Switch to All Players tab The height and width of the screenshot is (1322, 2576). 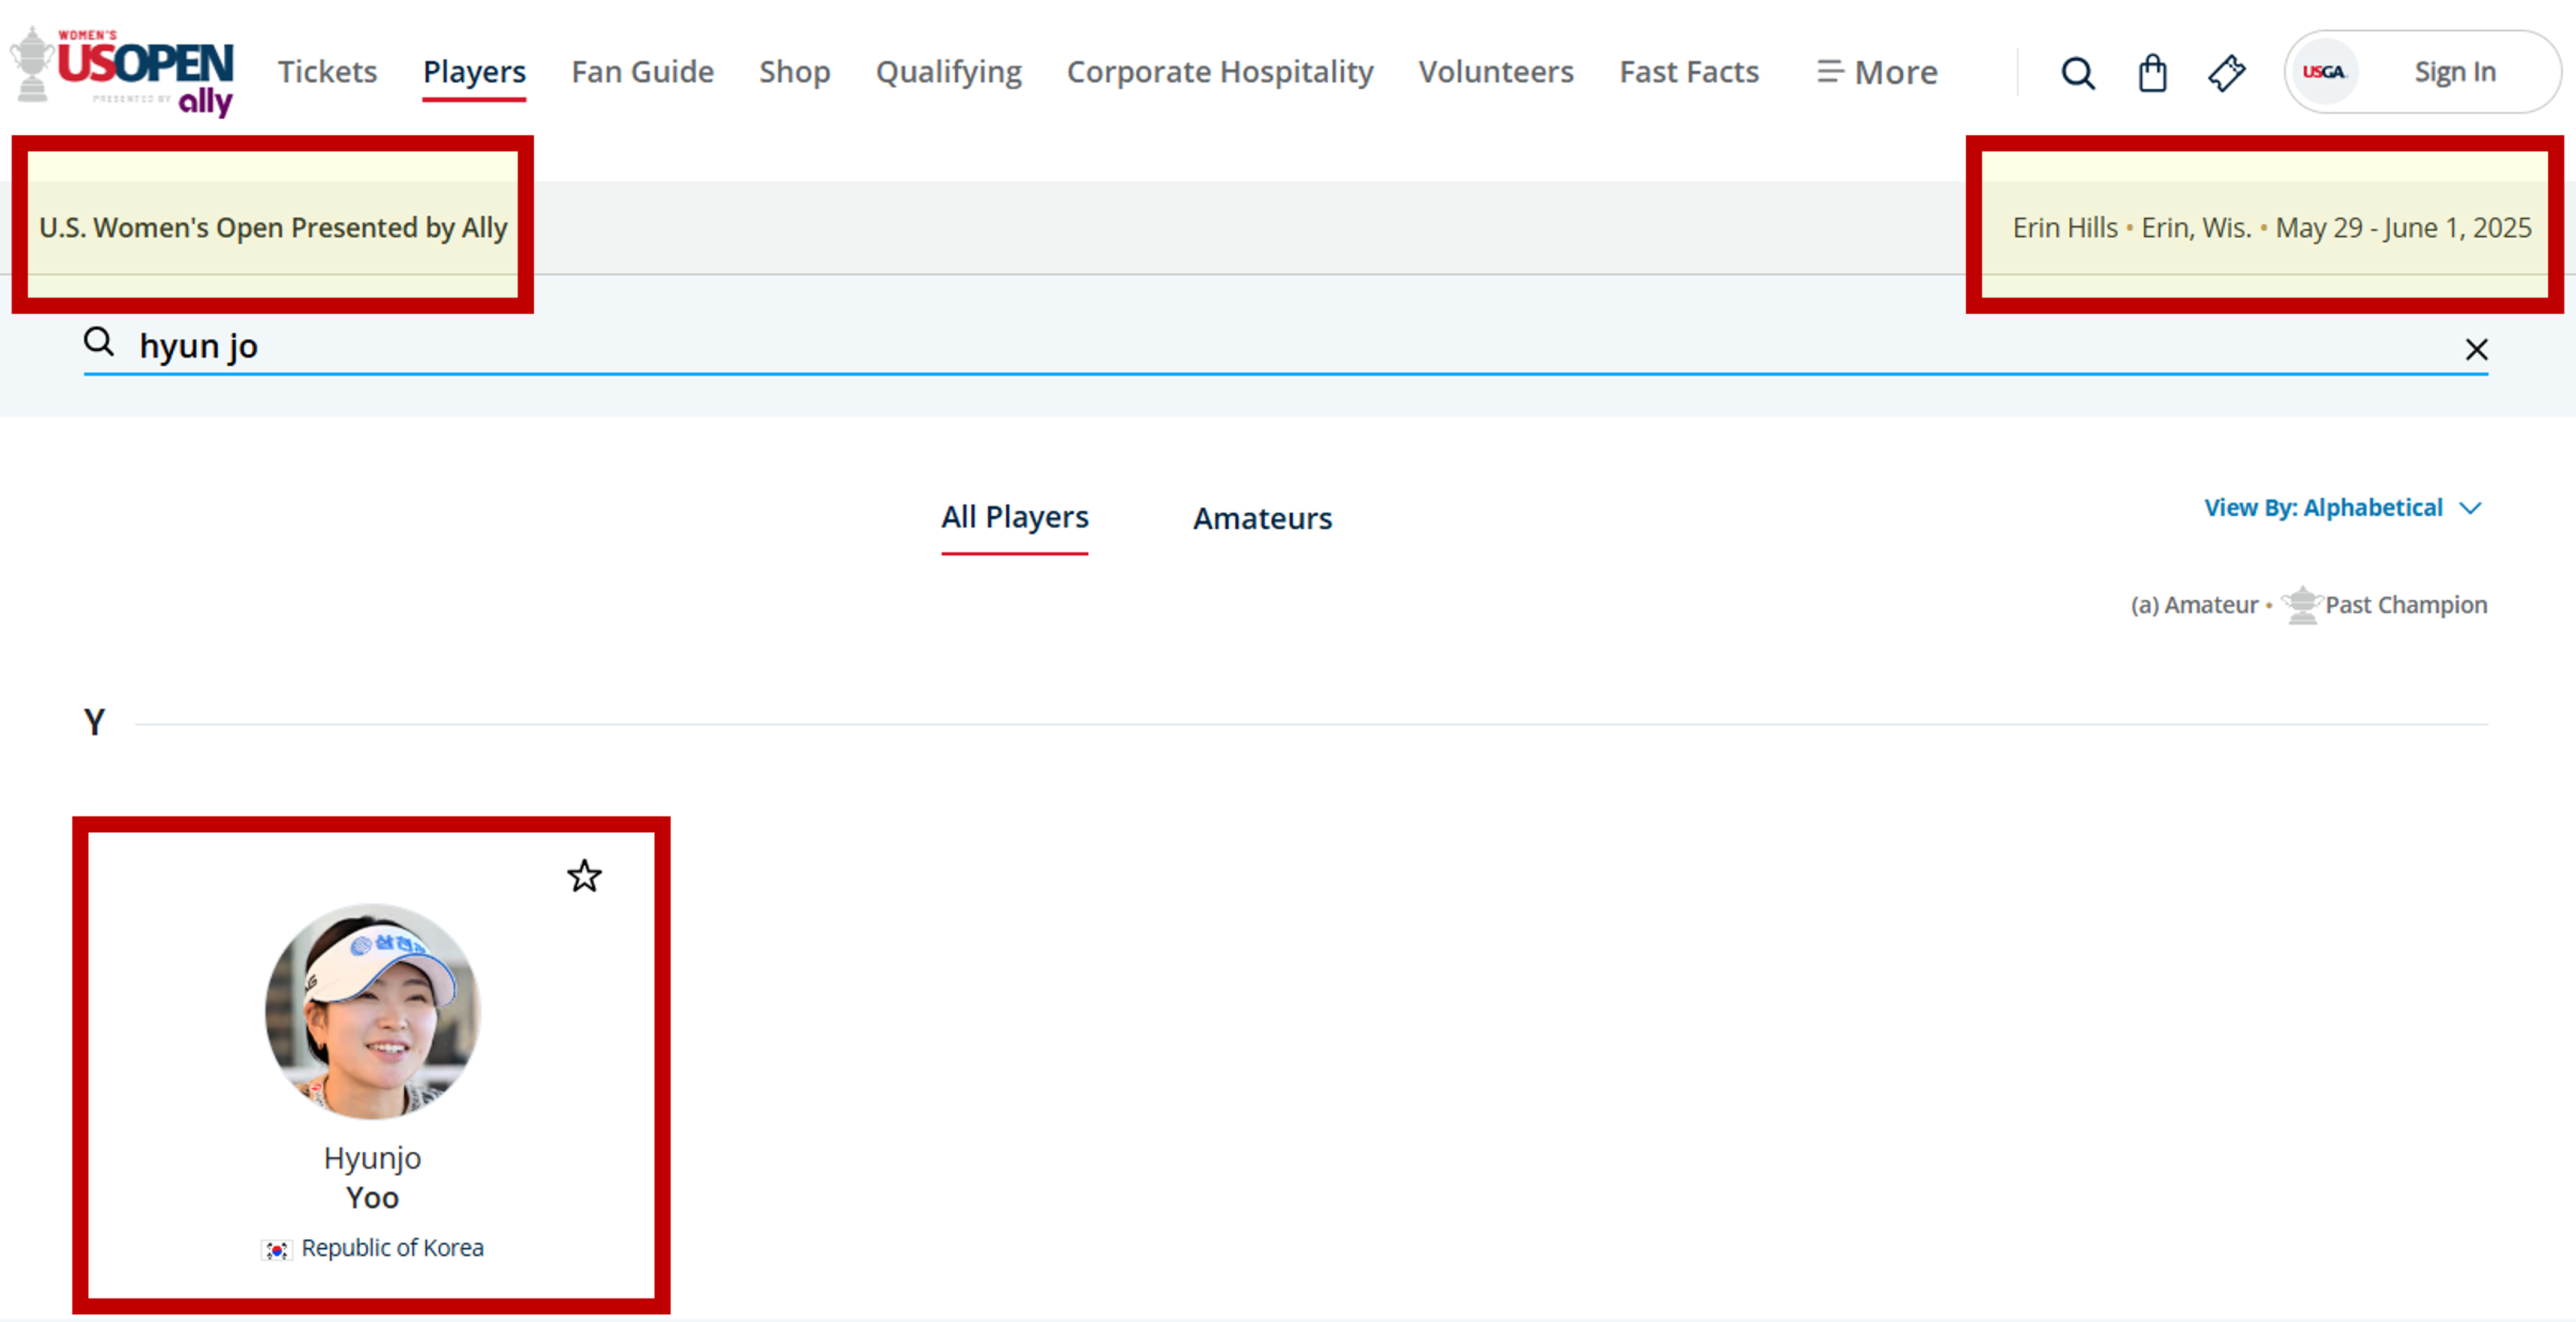click(x=1014, y=518)
